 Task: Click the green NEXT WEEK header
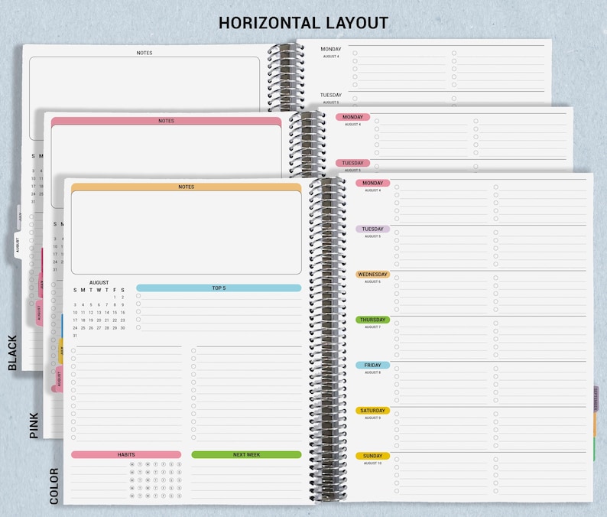click(247, 454)
